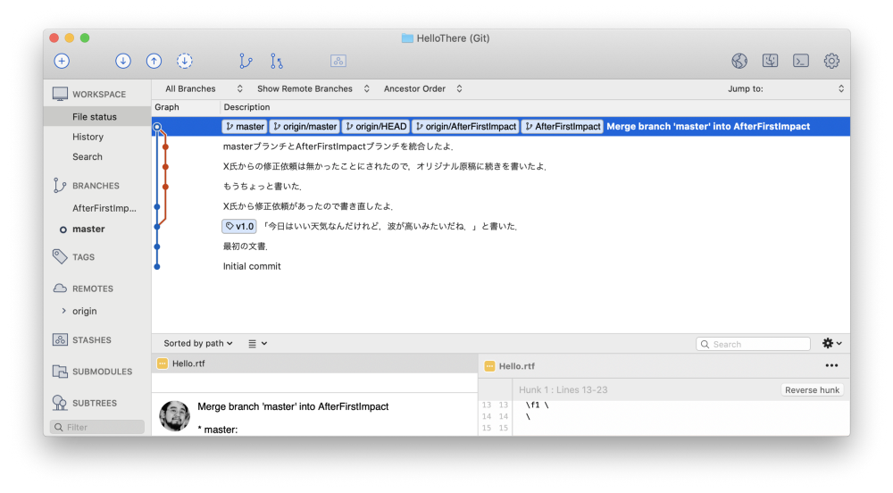This screenshot has width=893, height=493.
Task: Open the diff options gear dropdown
Action: tap(832, 343)
